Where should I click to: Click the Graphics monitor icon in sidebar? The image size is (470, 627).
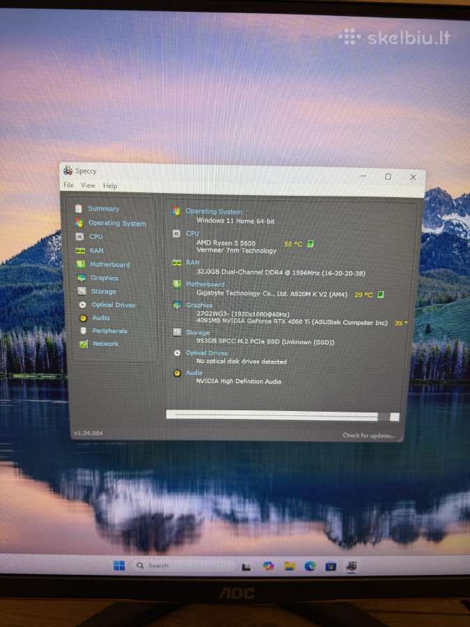tap(81, 278)
